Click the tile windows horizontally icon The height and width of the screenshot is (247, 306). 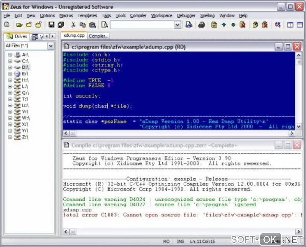(300, 25)
